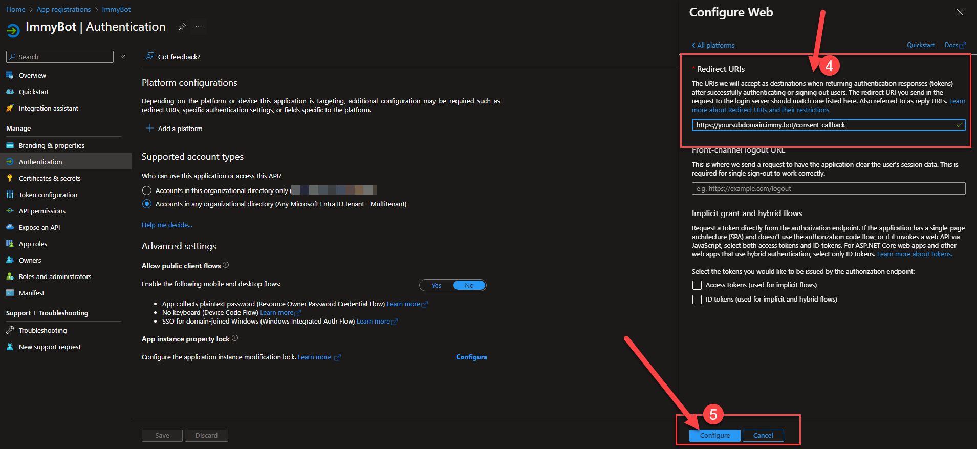977x449 pixels.
Task: Click Cancel in Configure Web panel
Action: (763, 435)
